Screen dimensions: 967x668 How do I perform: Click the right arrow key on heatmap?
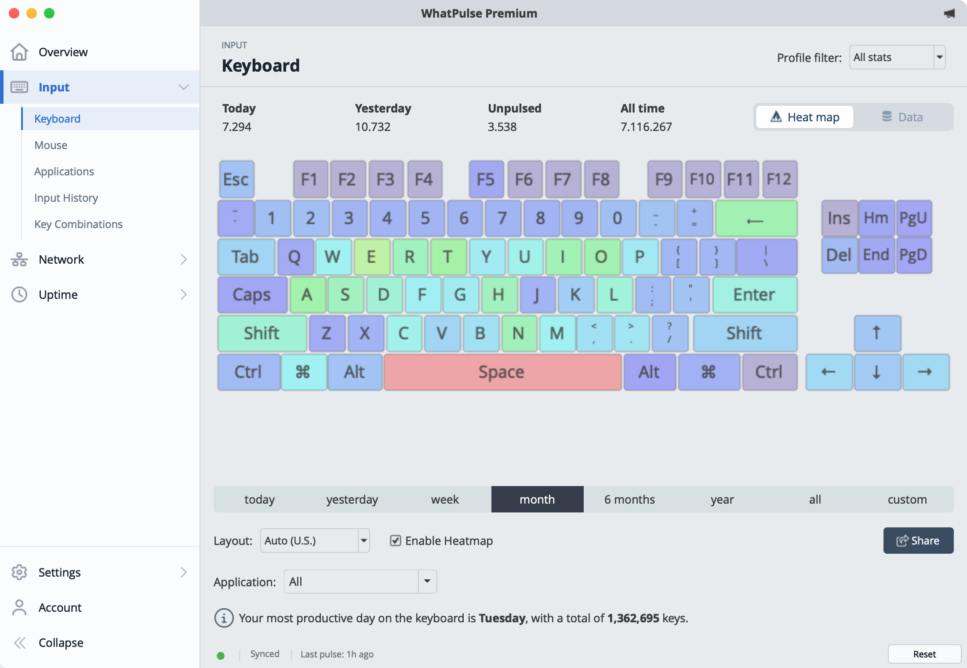[x=926, y=372]
